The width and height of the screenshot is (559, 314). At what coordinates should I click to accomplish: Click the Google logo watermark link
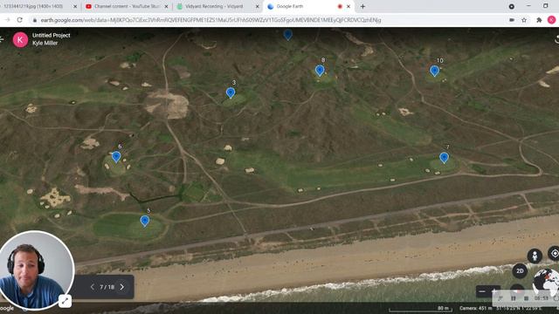click(x=6, y=308)
